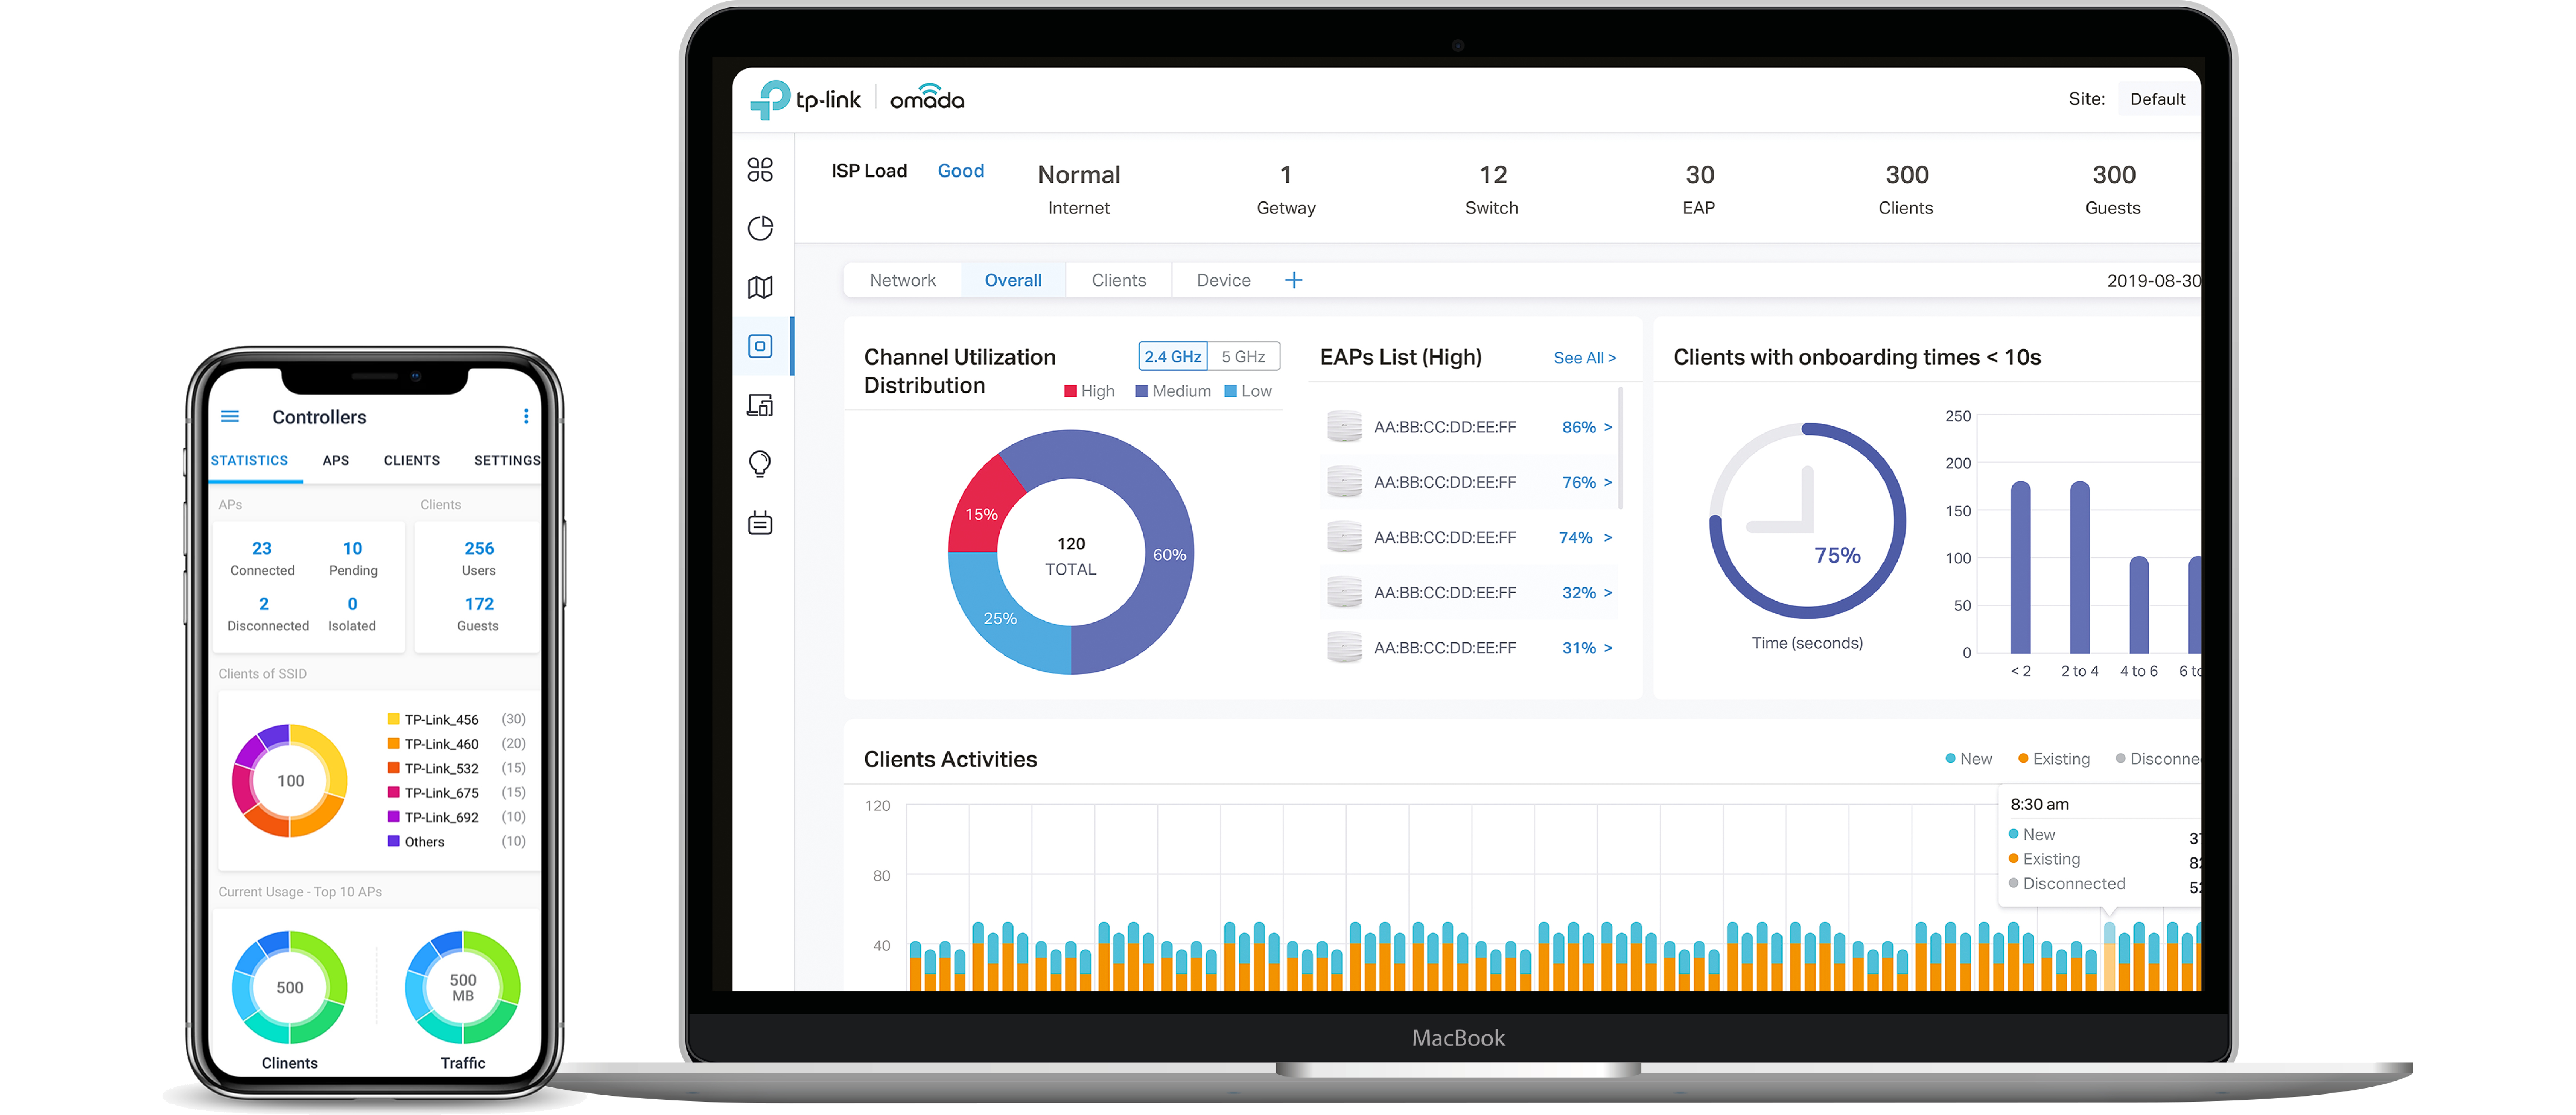Click 23 Connected on phone
This screenshot has height=1115, width=2576.
coord(262,558)
